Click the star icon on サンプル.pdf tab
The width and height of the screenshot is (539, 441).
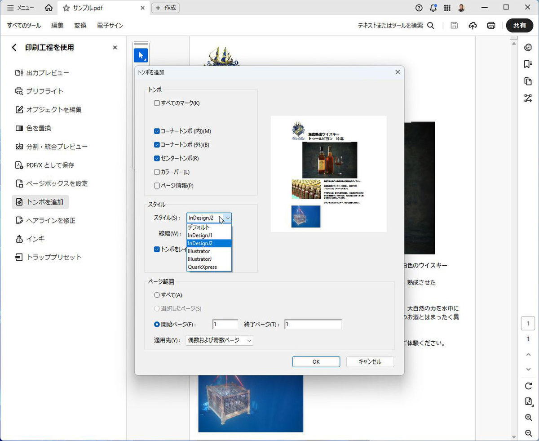[x=66, y=8]
